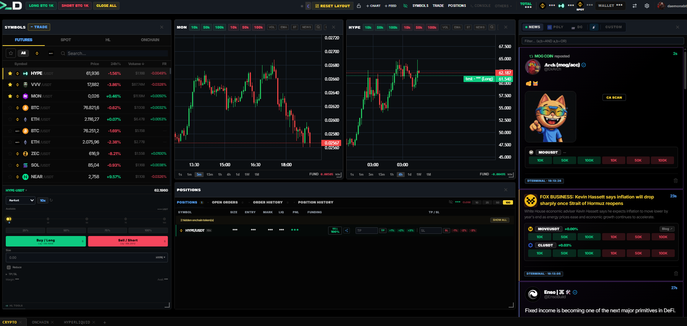The height and width of the screenshot is (326, 687).
Task: Click LONG BTC 1K button
Action: (41, 6)
